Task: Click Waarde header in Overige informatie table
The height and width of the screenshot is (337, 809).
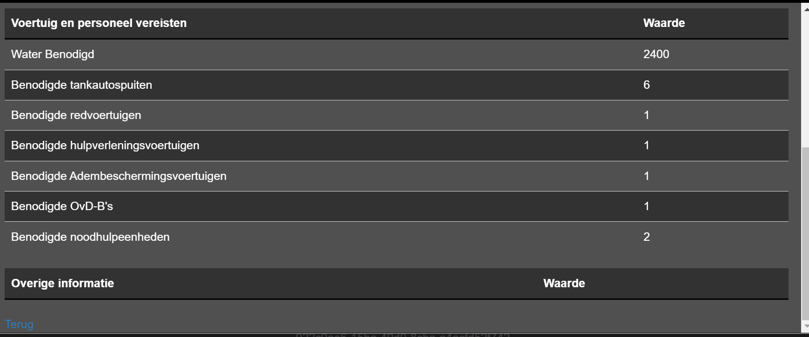Action: tap(564, 283)
